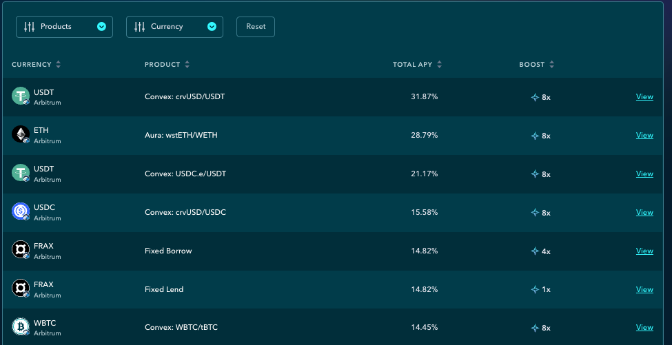672x345 pixels.
Task: View the FRAX Fixed Borrow product
Action: [x=644, y=251]
